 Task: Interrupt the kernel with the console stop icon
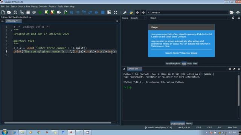230,69
